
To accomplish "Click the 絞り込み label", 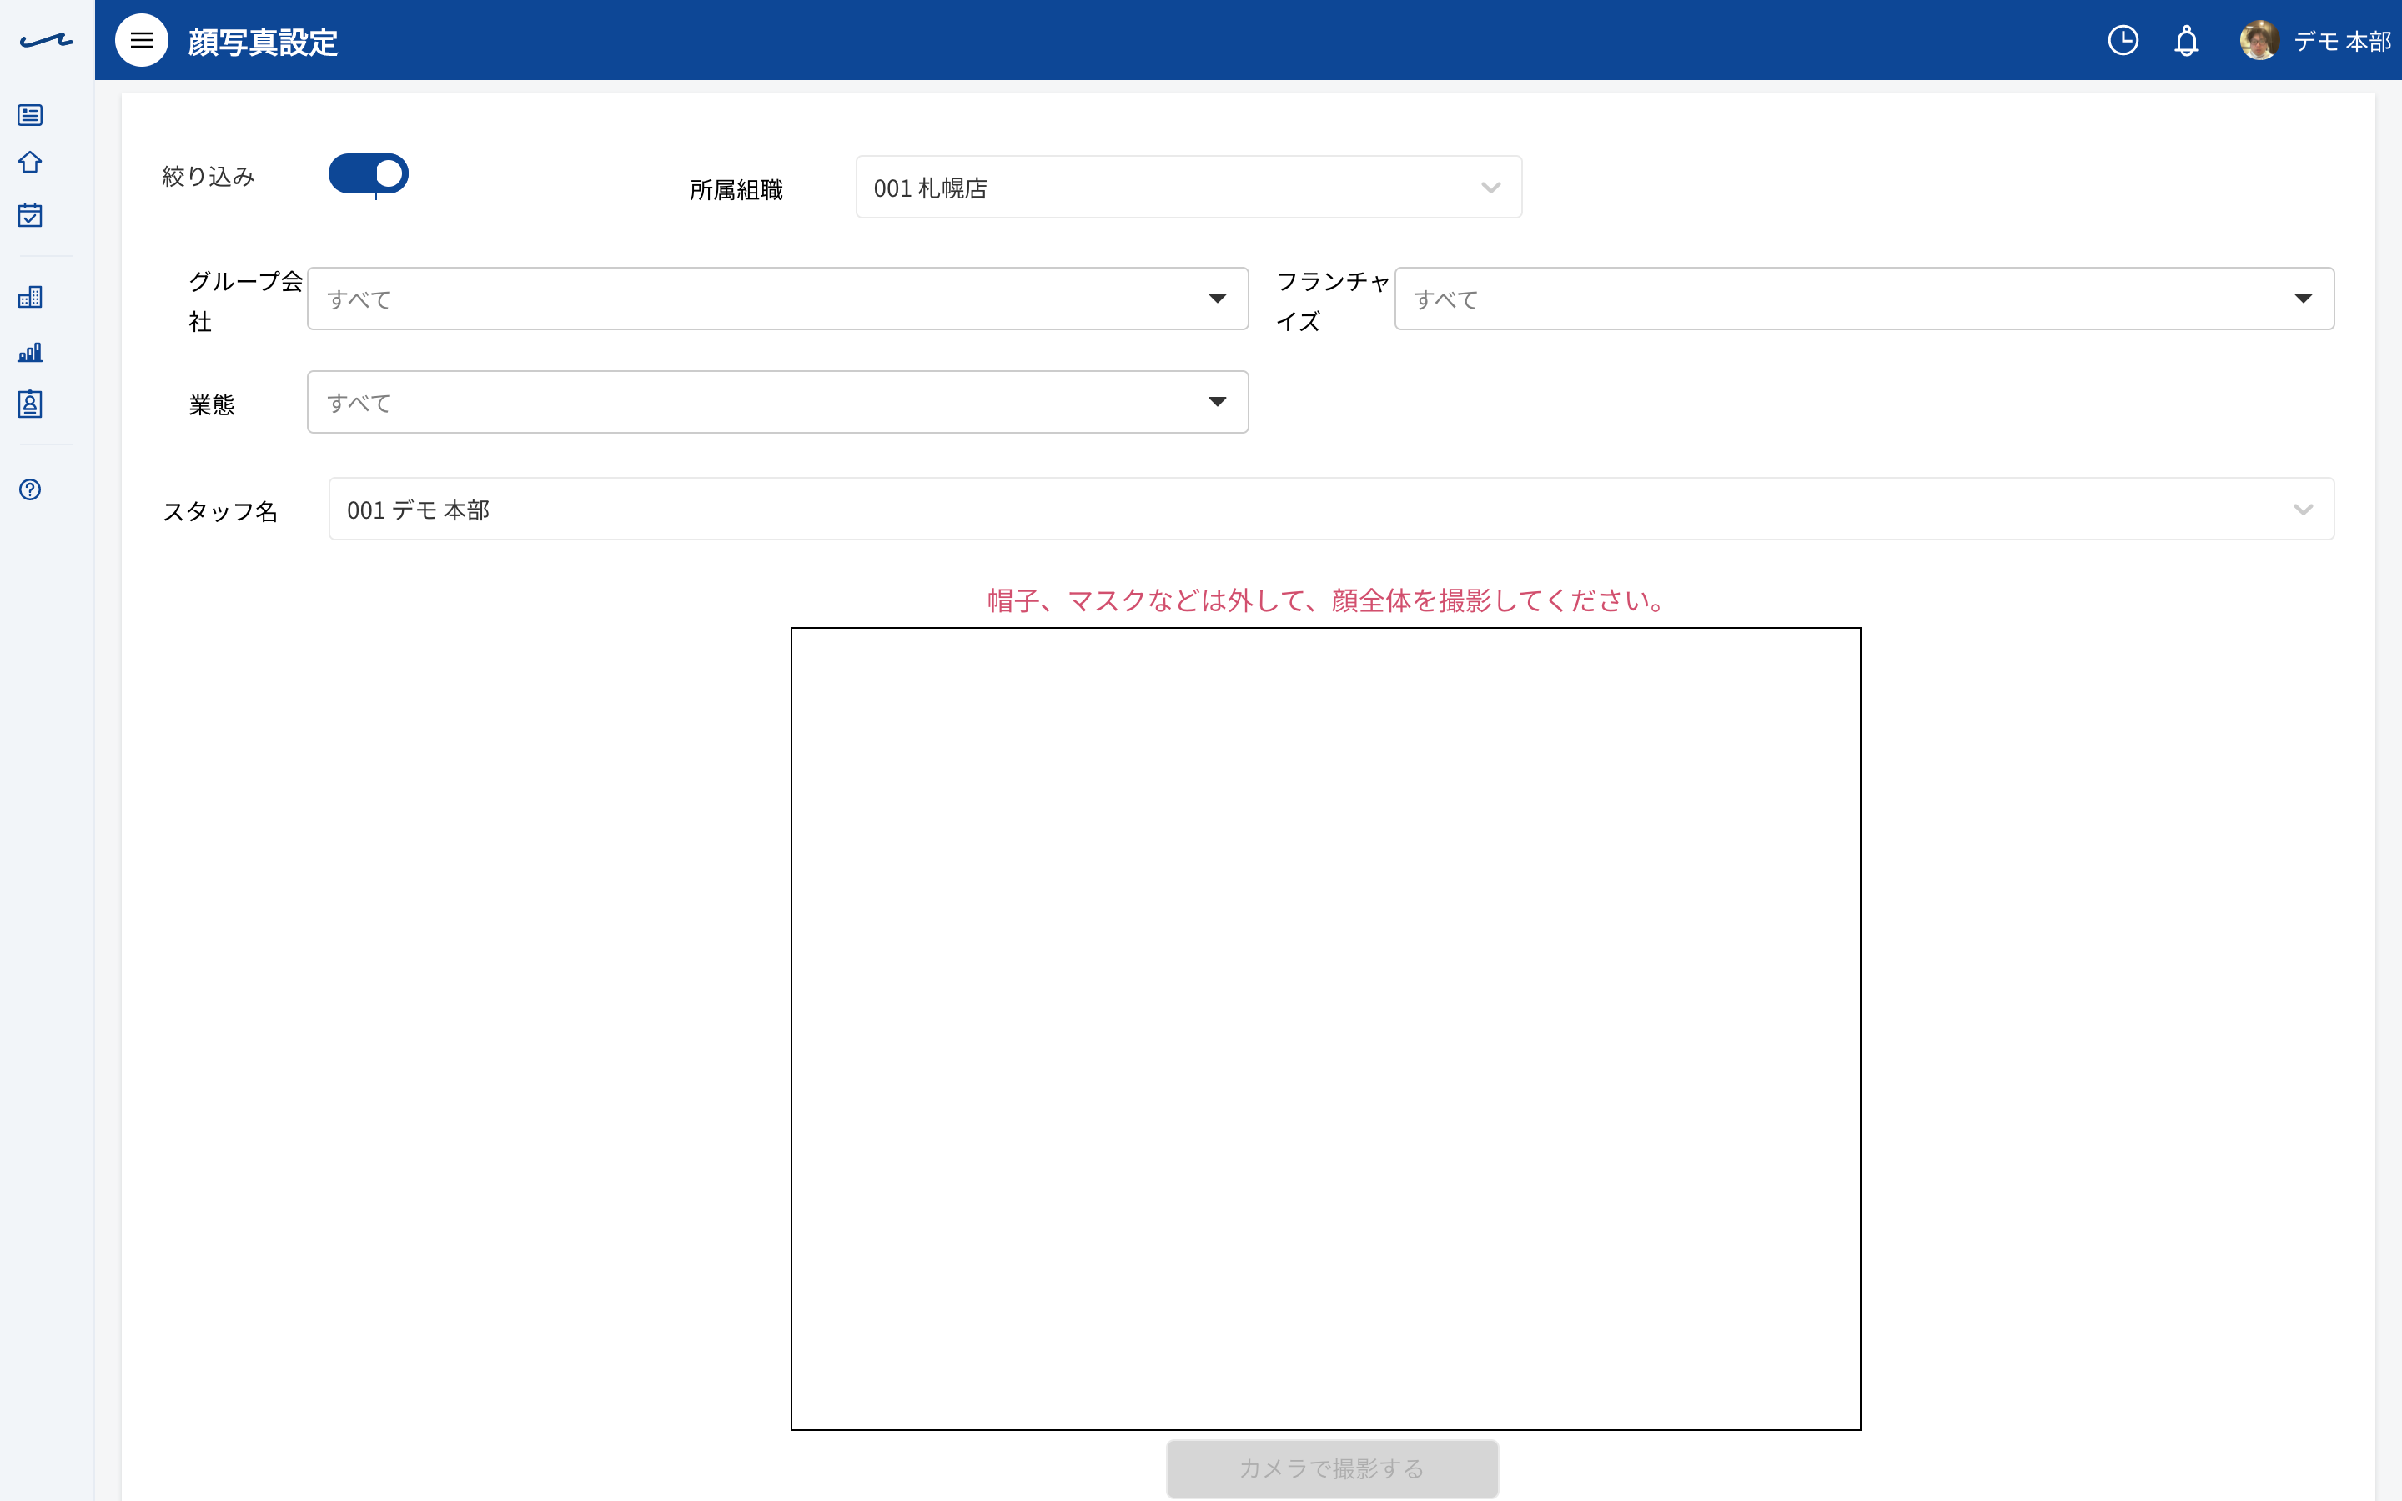I will coord(209,177).
